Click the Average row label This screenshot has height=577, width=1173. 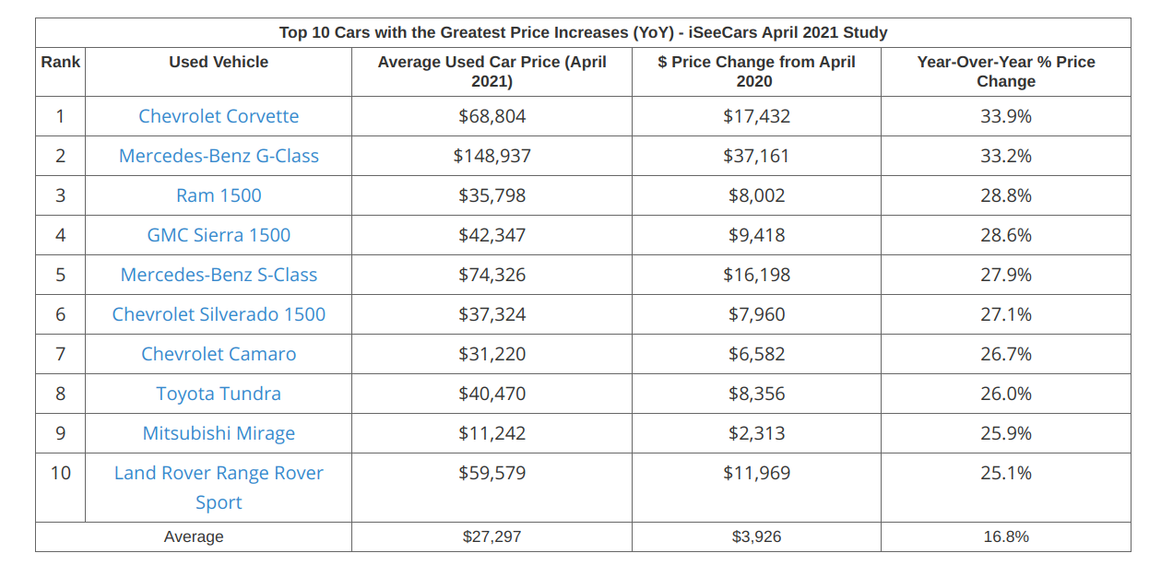(x=194, y=536)
